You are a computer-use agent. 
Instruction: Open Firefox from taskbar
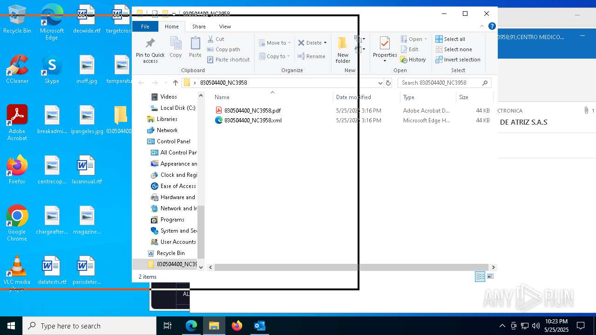[237, 326]
